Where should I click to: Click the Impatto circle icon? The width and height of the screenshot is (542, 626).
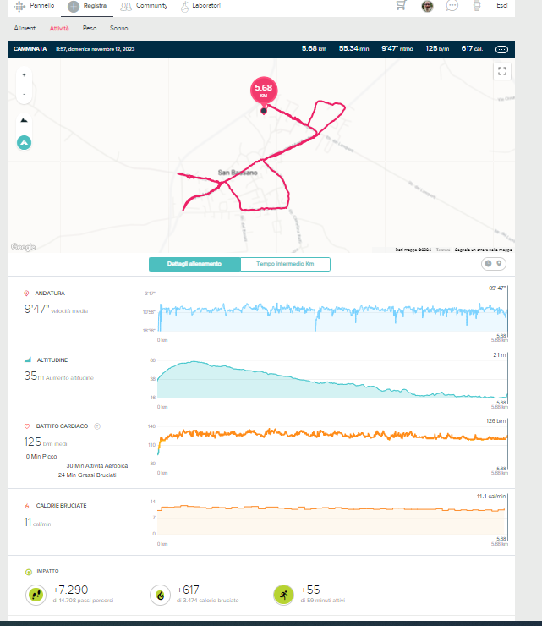tap(29, 572)
